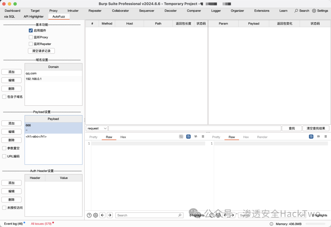Select payload row 666
Screen dimensions: 331x227
(x=53, y=125)
